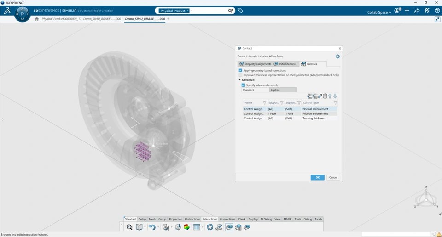The height and width of the screenshot is (237, 442).
Task: Toggle Apply geometry-based corrections checkbox
Action: tap(240, 71)
